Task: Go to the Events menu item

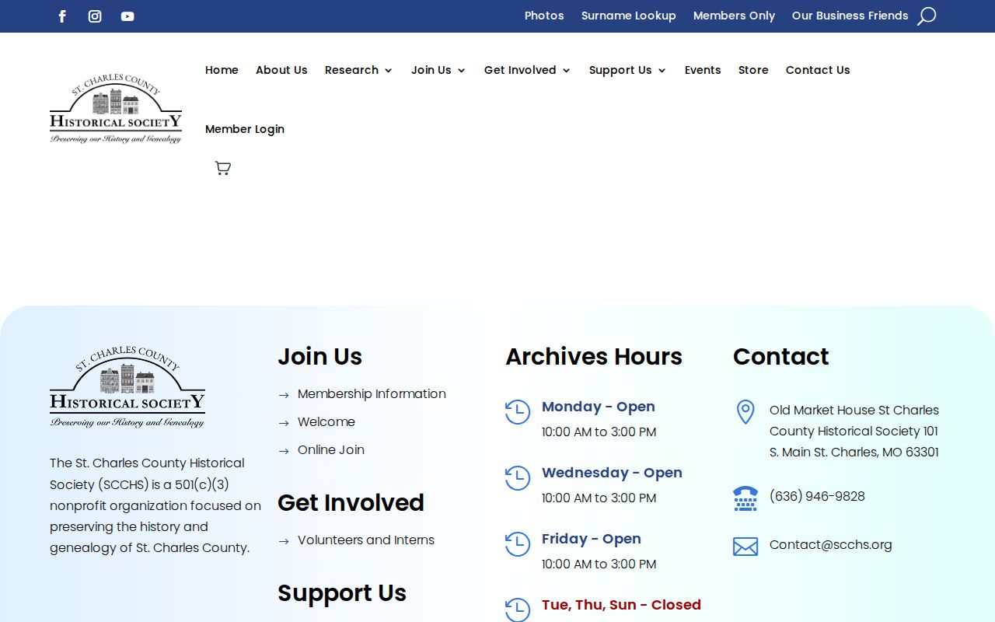Action: (703, 70)
